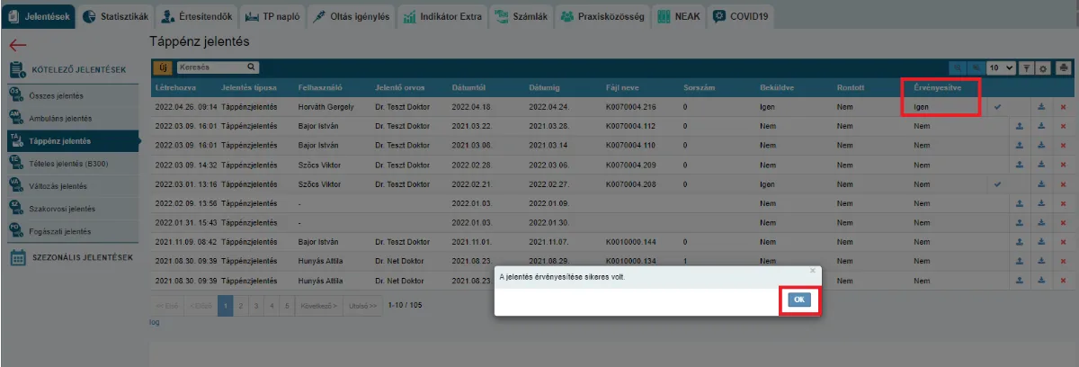Switch to the TP napló tab

273,16
